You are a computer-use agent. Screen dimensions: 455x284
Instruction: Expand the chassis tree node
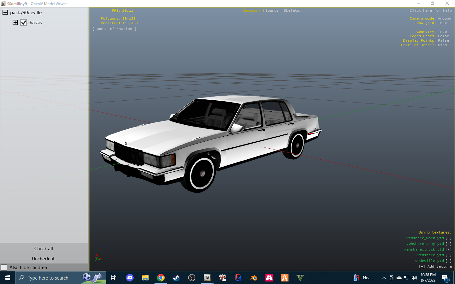[x=15, y=22]
